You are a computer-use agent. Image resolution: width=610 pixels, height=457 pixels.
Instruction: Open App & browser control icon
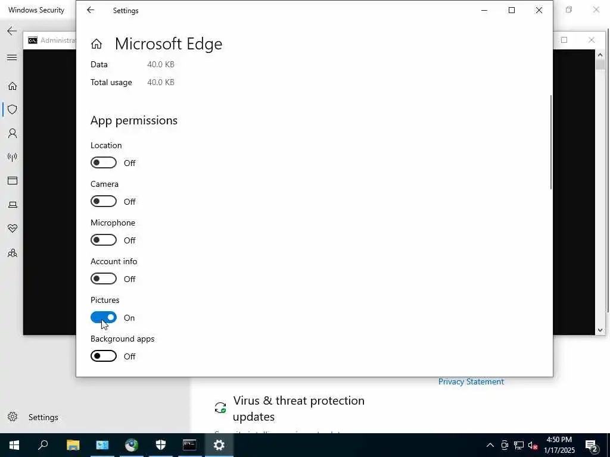pos(13,181)
